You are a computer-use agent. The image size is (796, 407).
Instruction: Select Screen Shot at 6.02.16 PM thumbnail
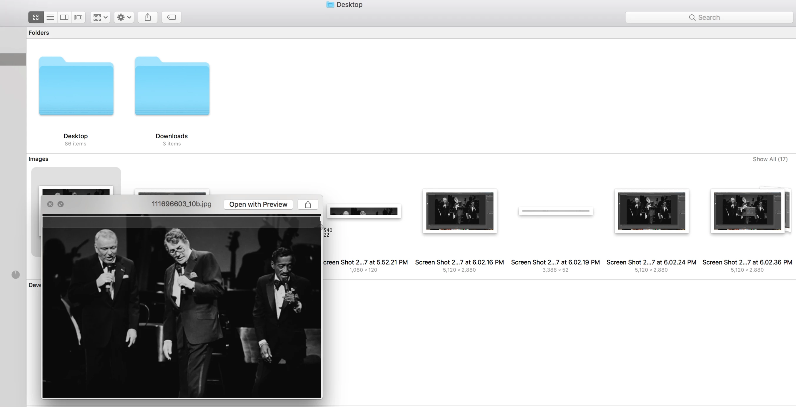(459, 211)
